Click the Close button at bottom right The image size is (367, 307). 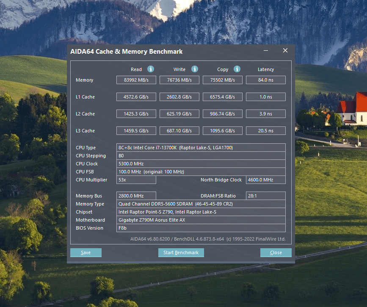(276, 252)
